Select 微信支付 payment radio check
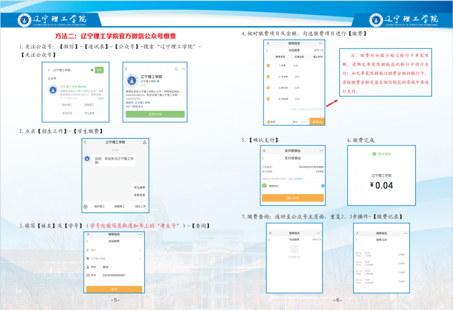 click(323, 186)
